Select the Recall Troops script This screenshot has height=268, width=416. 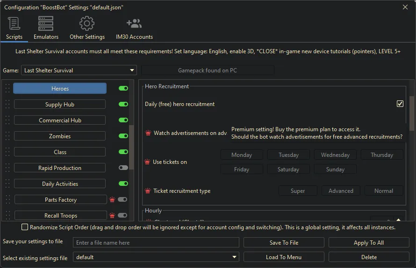point(60,216)
